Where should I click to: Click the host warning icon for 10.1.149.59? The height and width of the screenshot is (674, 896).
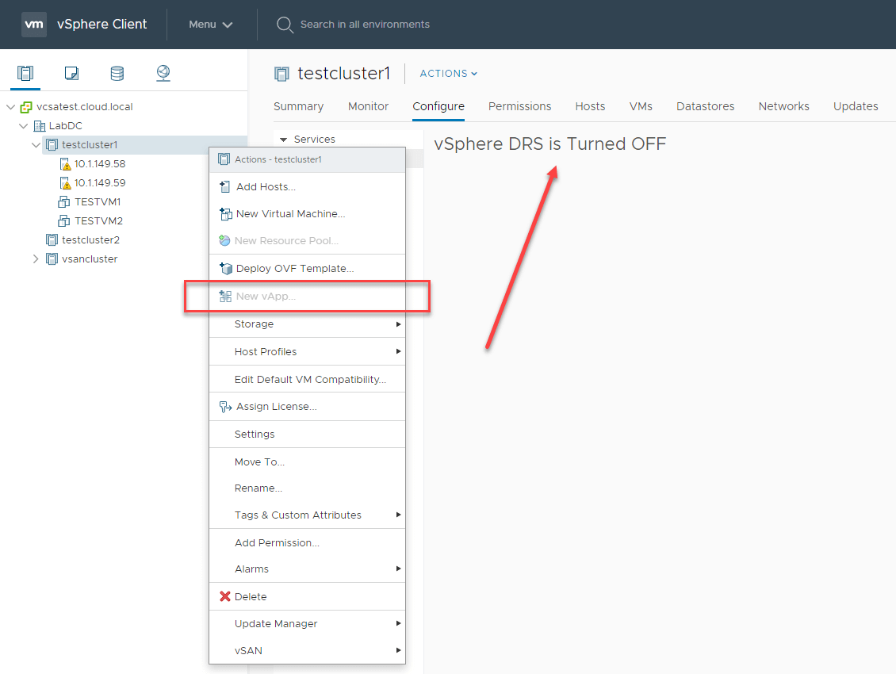coord(65,183)
